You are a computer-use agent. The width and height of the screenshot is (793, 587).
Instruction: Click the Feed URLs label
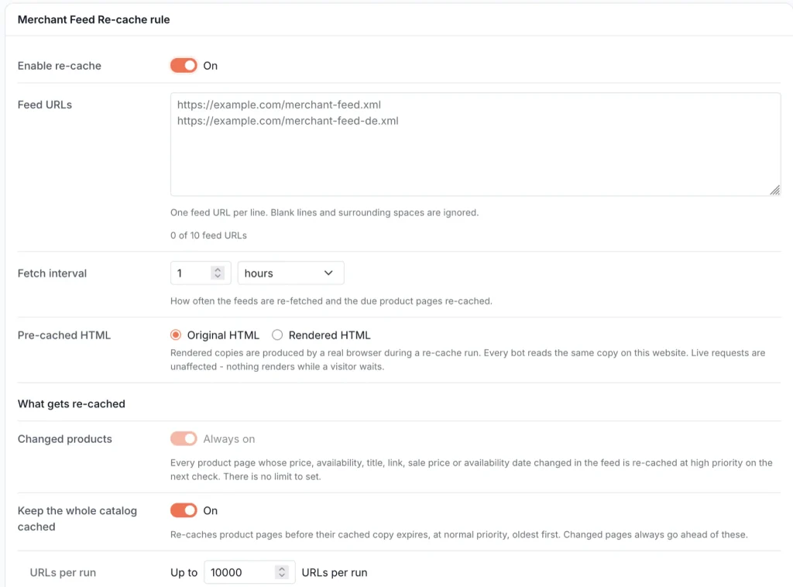[x=44, y=105]
